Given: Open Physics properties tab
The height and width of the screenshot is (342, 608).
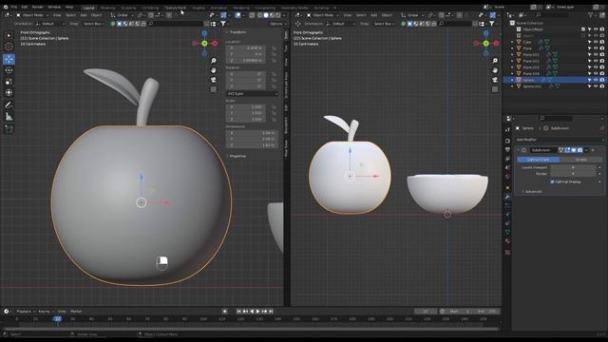Looking at the screenshot, I should (507, 215).
